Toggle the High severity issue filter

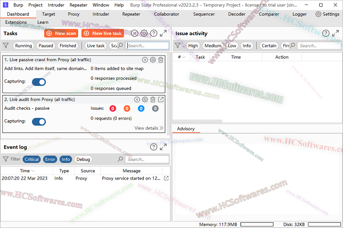[x=193, y=46]
